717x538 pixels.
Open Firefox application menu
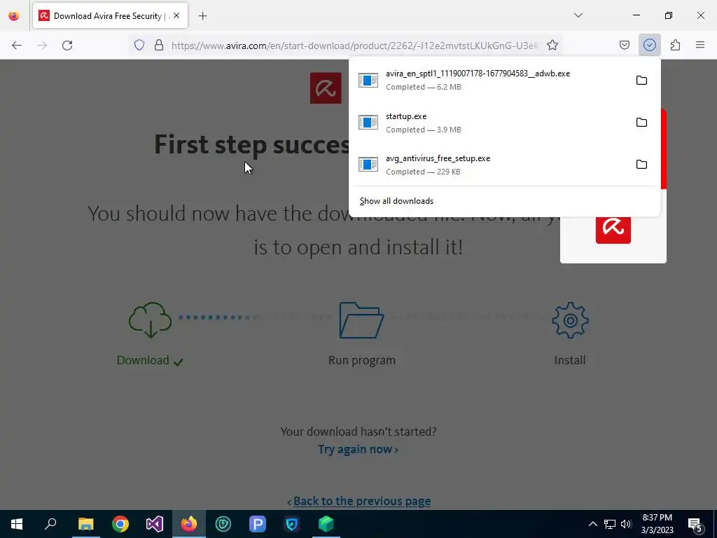click(700, 46)
